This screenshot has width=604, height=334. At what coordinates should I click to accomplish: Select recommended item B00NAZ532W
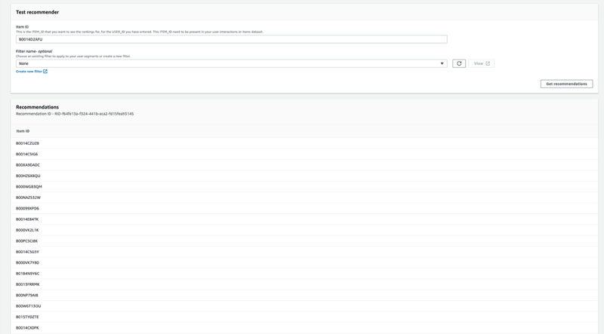(28, 198)
